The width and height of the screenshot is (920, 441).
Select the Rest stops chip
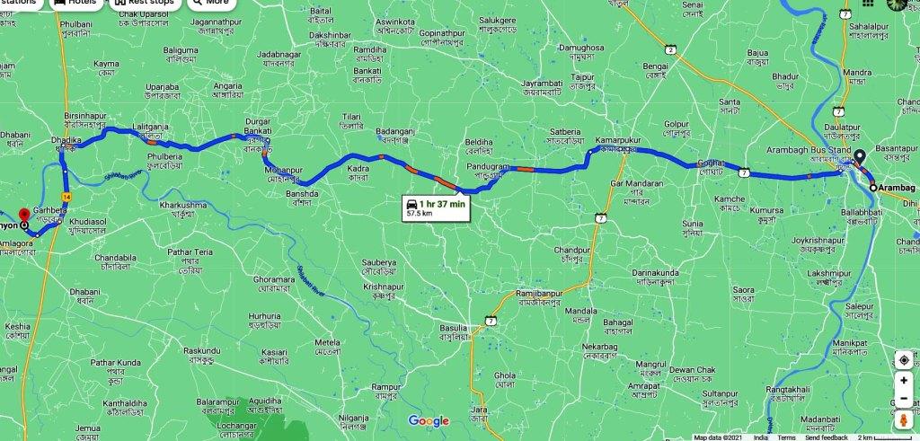[145, 3]
